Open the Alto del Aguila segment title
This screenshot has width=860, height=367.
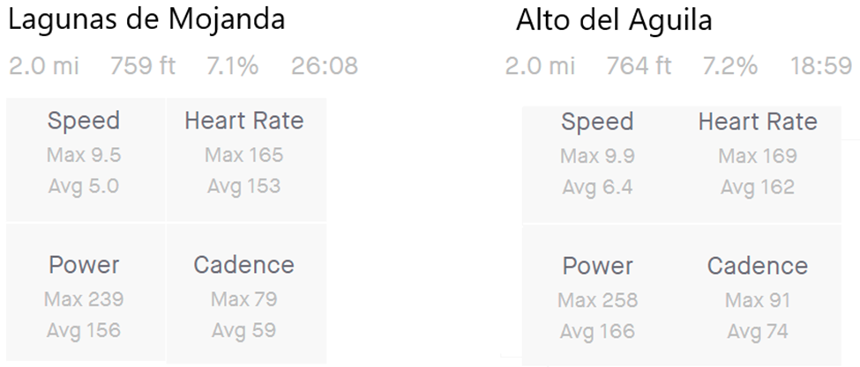(x=614, y=20)
